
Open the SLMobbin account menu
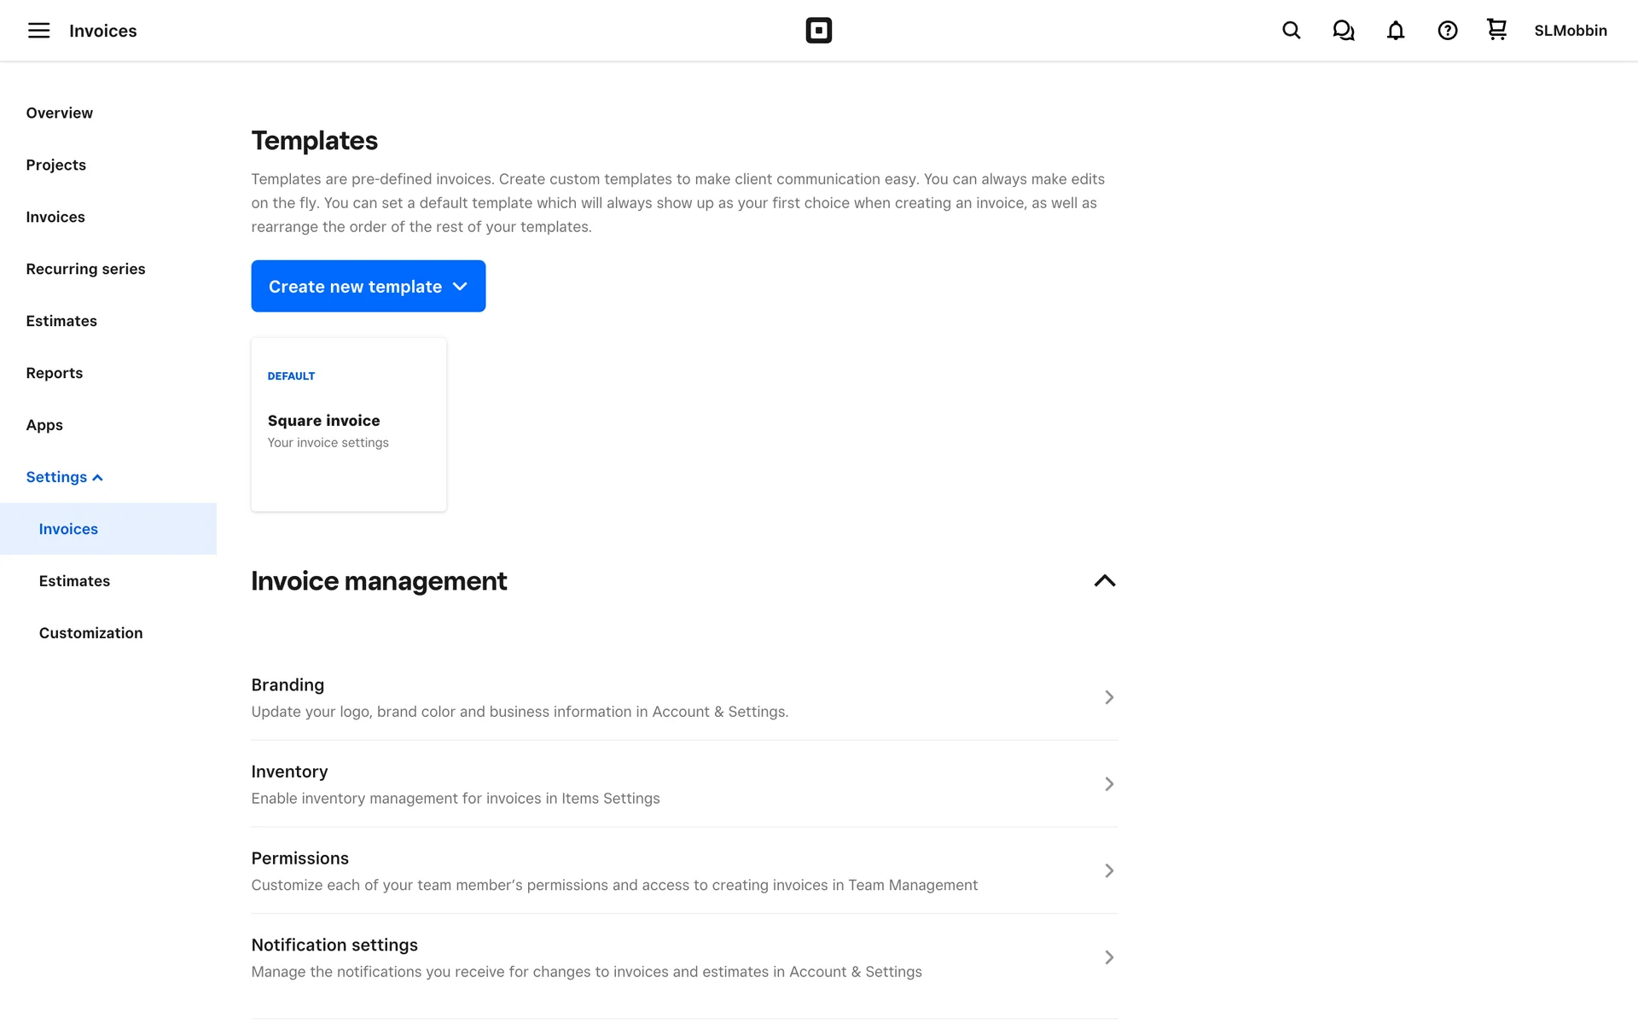1570,31
